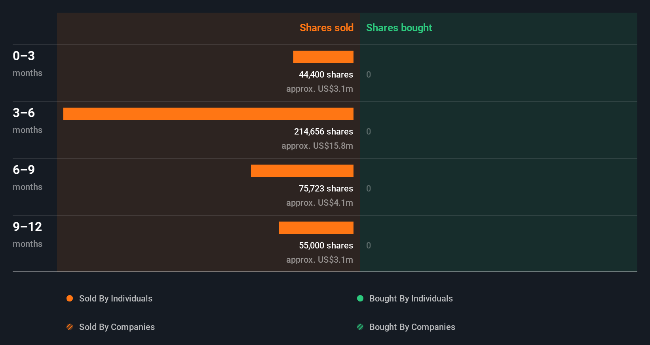
Task: Click the 6–9 months orange bar
Action: (302, 171)
